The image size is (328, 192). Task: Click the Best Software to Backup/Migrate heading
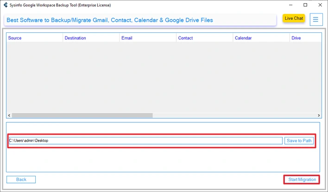(110, 20)
